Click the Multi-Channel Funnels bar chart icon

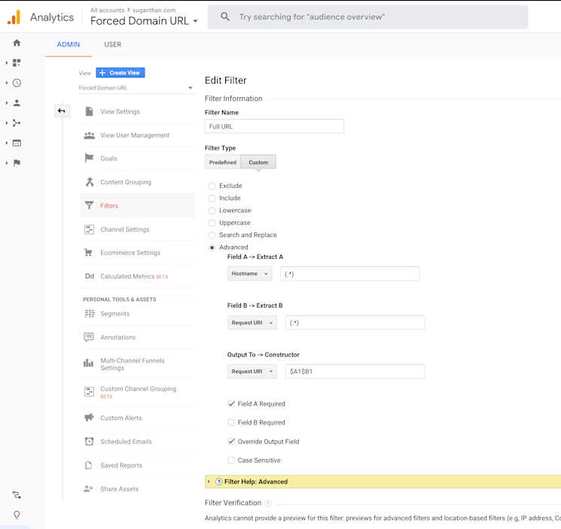[88, 363]
